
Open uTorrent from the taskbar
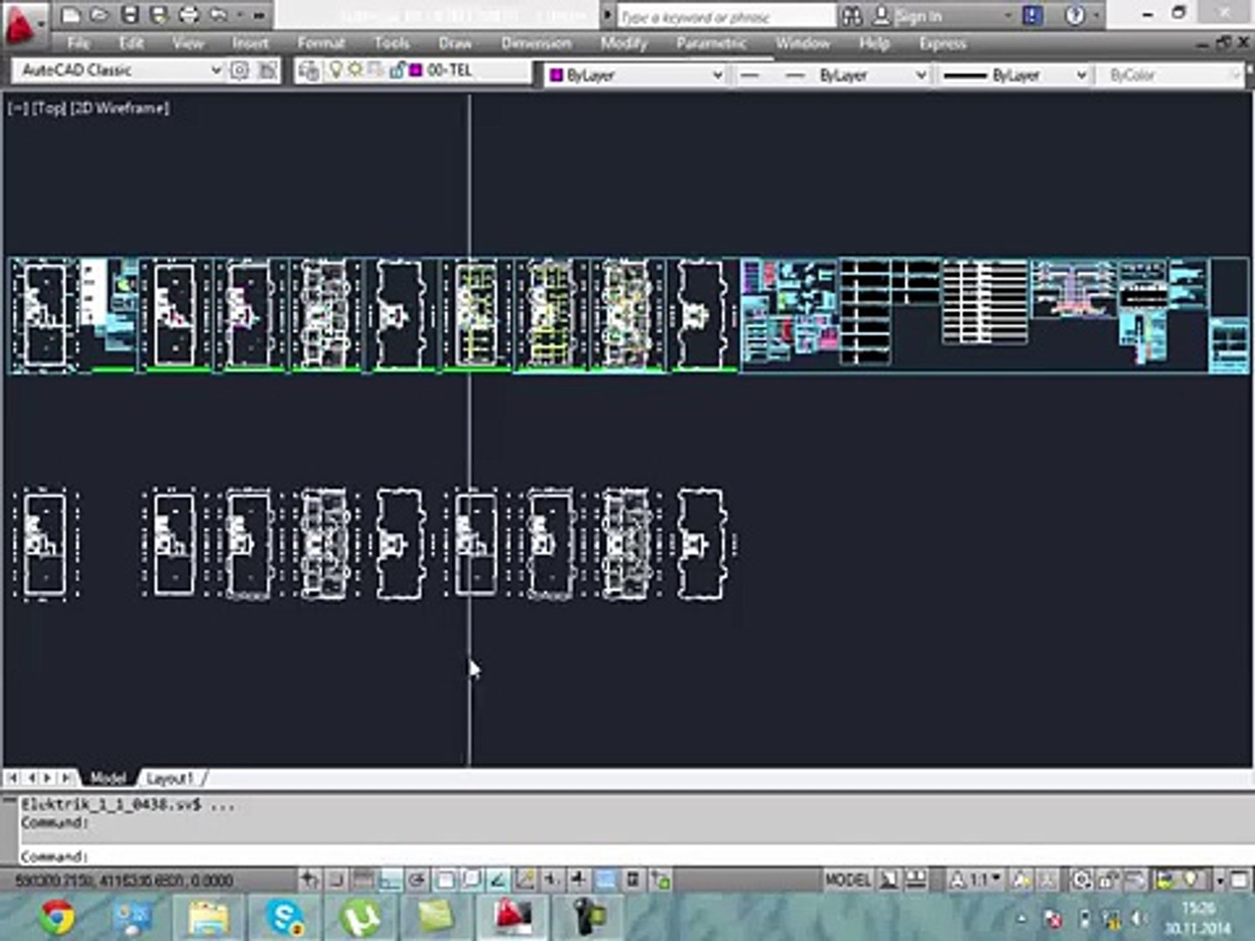click(359, 917)
